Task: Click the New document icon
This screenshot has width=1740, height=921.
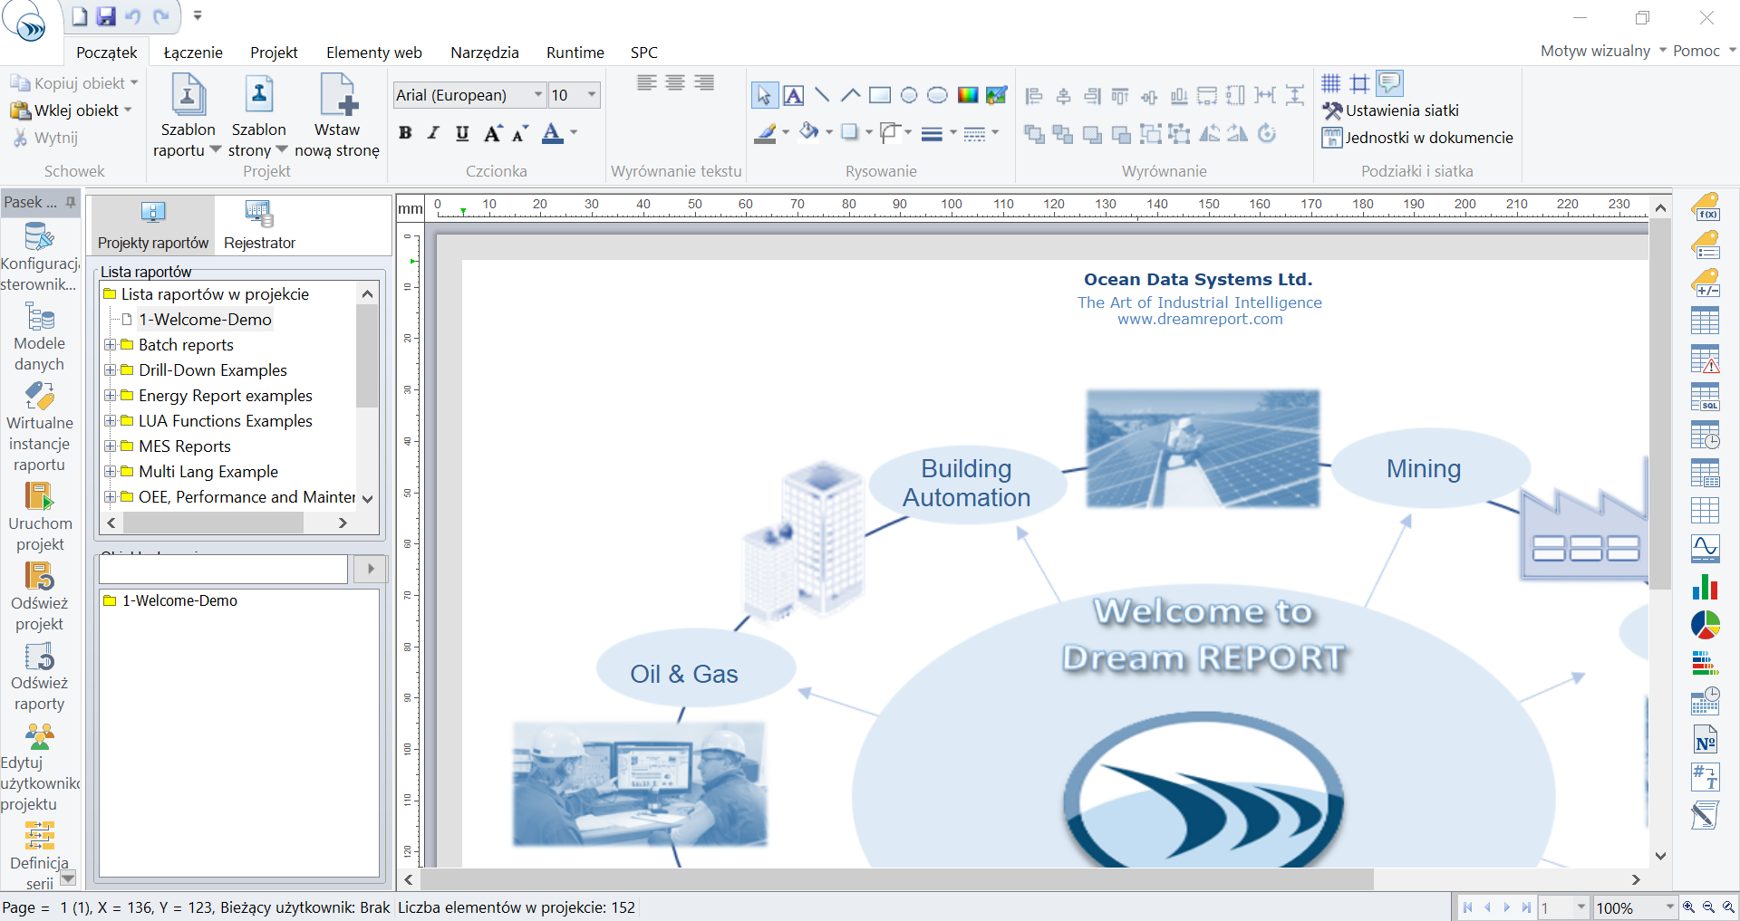Action: point(80,16)
